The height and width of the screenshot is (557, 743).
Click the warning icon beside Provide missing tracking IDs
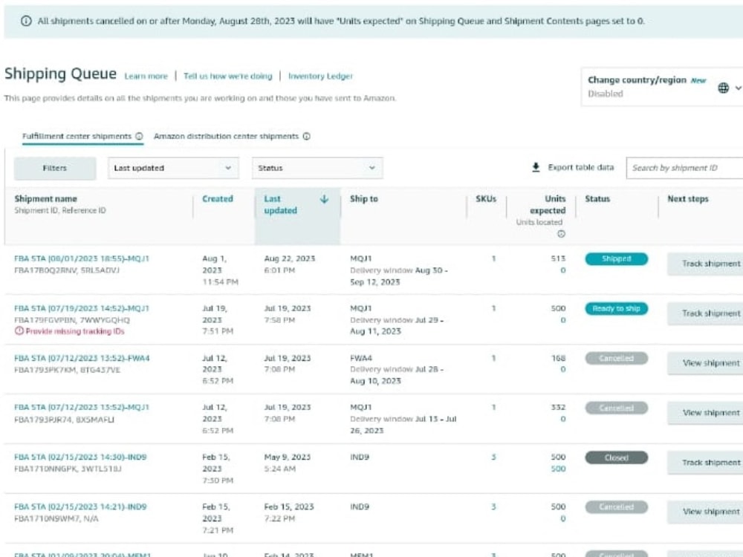[19, 331]
